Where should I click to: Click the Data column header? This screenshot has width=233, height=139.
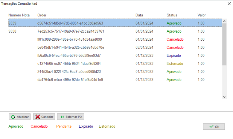[x=139, y=15]
